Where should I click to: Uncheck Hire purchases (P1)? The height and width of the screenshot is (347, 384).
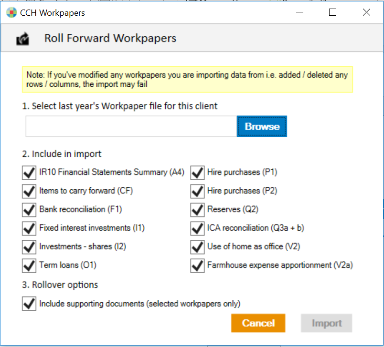[x=197, y=173]
